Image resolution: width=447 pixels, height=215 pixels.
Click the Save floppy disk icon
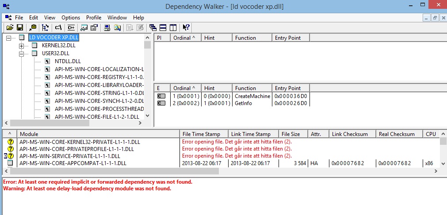click(x=19, y=27)
